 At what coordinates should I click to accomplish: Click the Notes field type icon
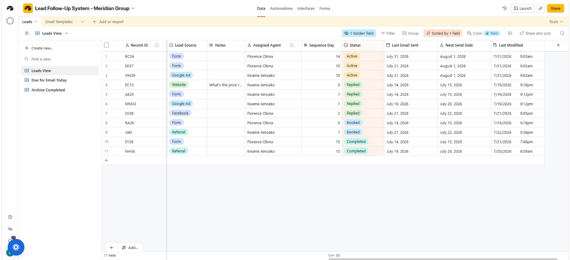(x=211, y=45)
